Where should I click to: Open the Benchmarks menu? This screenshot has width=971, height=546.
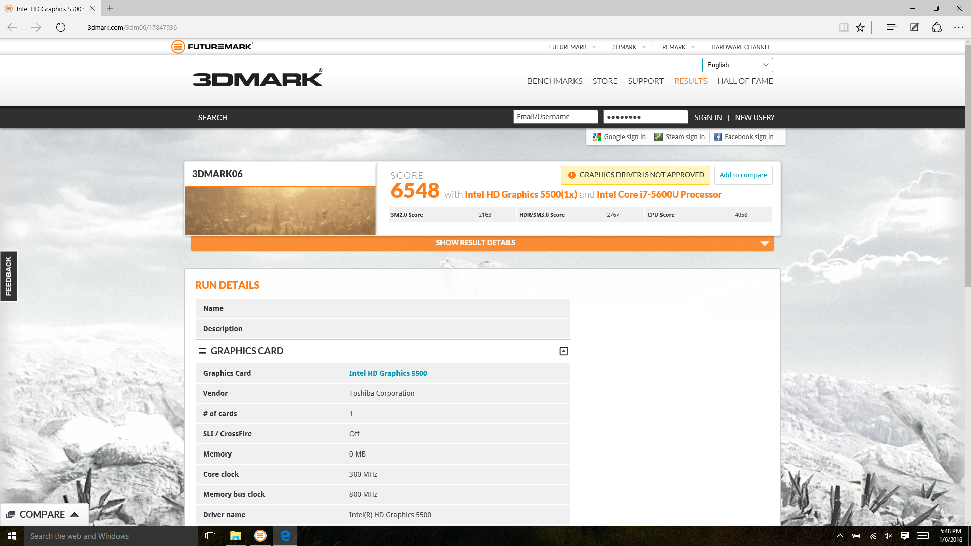[x=554, y=81]
